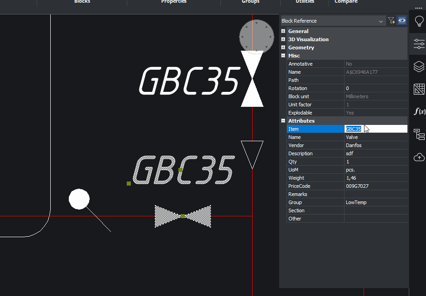The width and height of the screenshot is (426, 296).
Task: Click the PriceCode value 009G7027
Action: (376, 186)
